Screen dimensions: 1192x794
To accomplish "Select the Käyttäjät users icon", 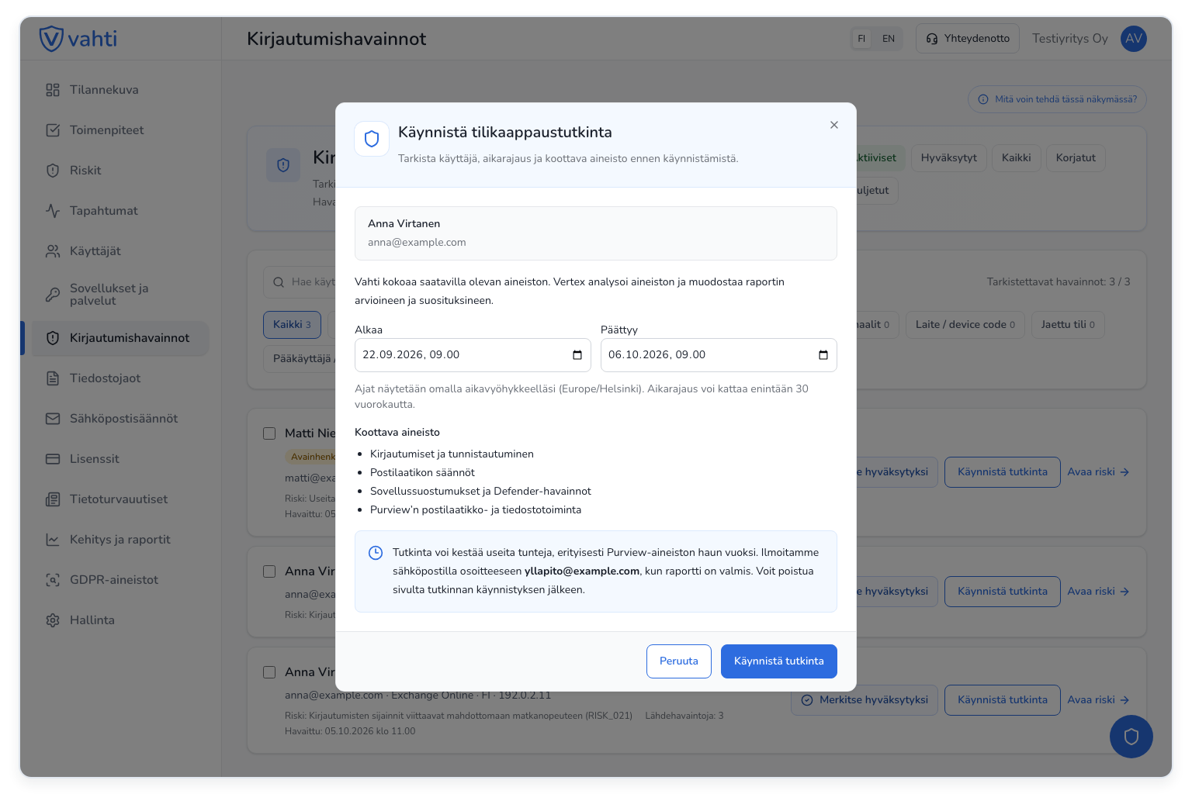I will pyautogui.click(x=53, y=251).
